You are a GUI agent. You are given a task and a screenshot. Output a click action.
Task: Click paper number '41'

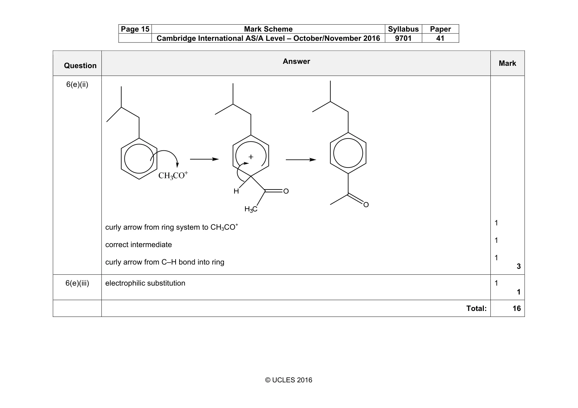(440, 38)
